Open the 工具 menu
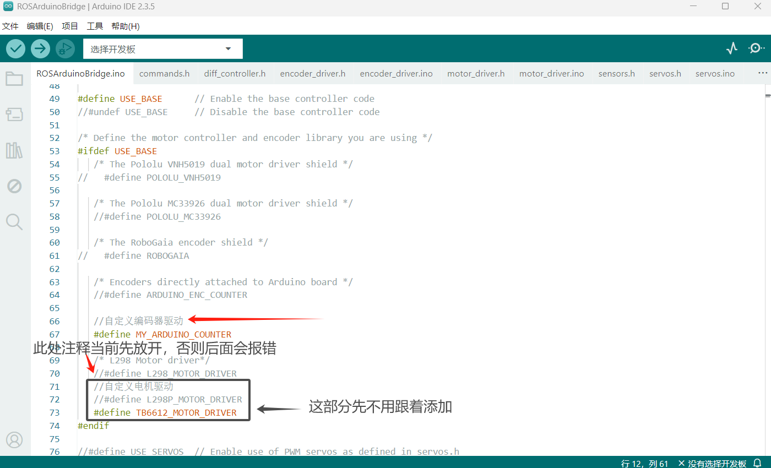771x468 pixels. [x=95, y=26]
